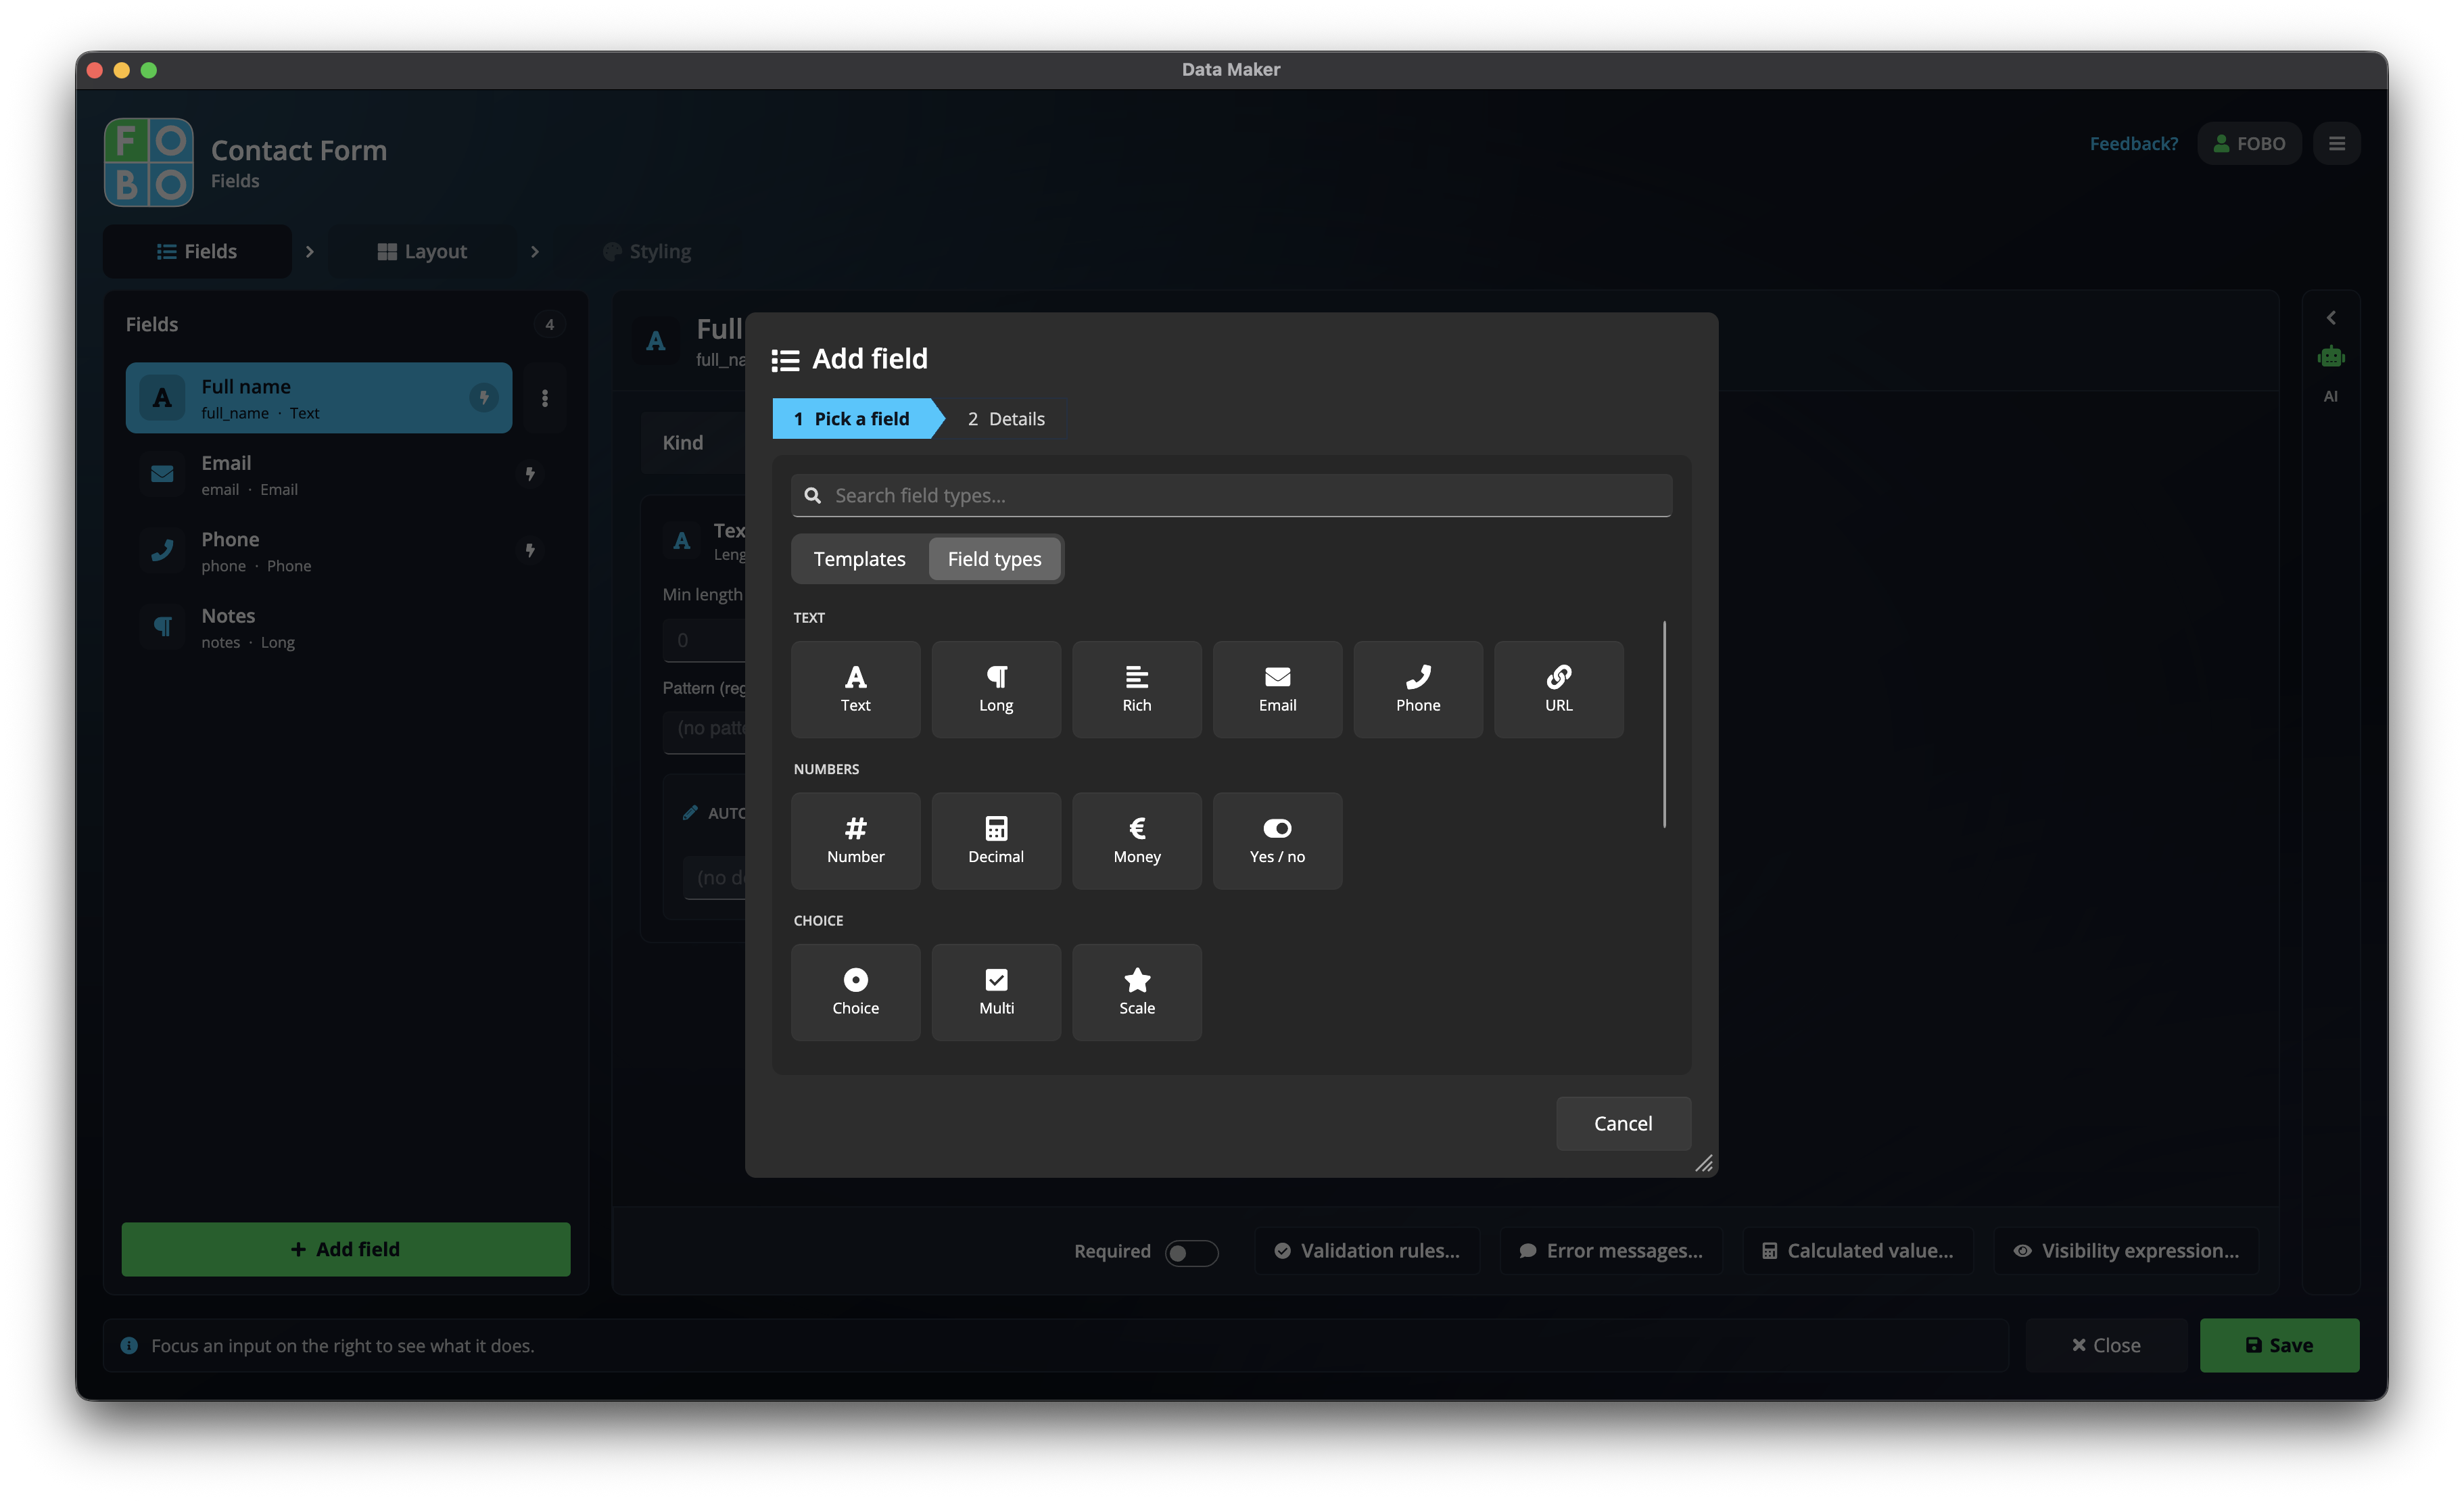Image resolution: width=2464 pixels, height=1501 pixels.
Task: Select the Choice radio field type
Action: click(x=855, y=992)
